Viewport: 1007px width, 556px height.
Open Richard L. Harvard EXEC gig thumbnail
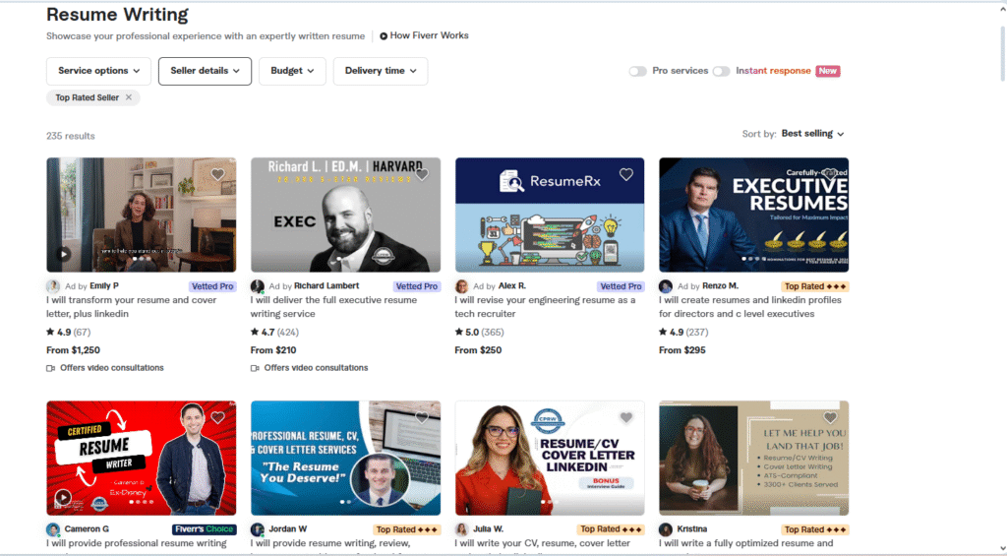tap(345, 215)
